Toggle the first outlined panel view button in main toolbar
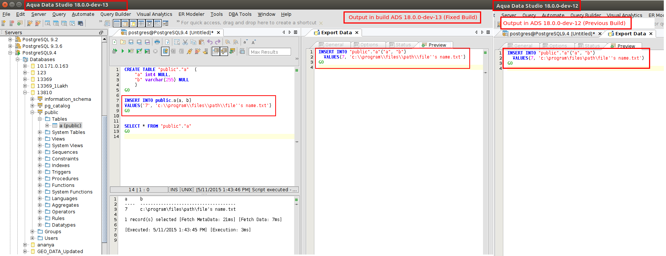The width and height of the screenshot is (666, 256). [x=117, y=23]
